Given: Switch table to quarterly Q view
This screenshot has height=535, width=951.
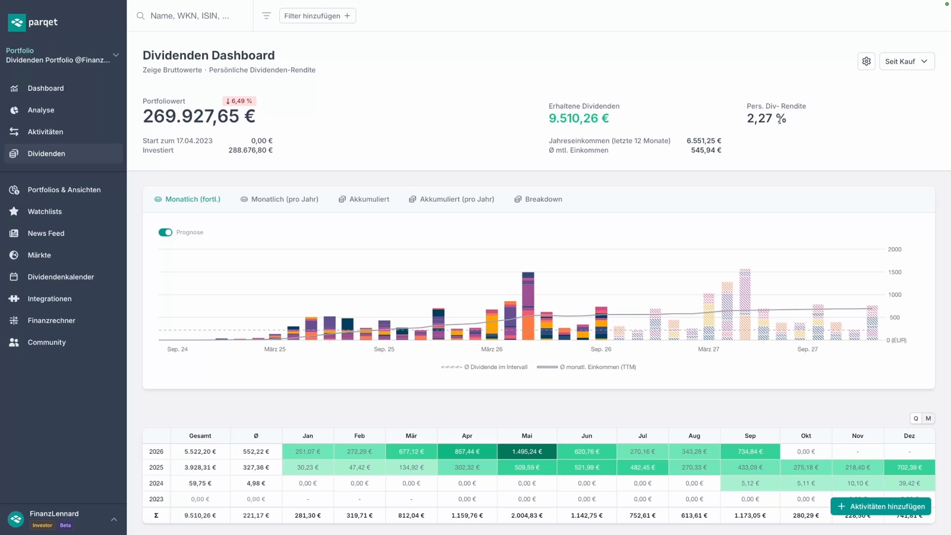Looking at the screenshot, I should [916, 418].
